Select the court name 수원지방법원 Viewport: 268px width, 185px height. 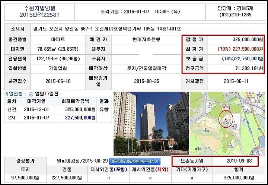39,8
